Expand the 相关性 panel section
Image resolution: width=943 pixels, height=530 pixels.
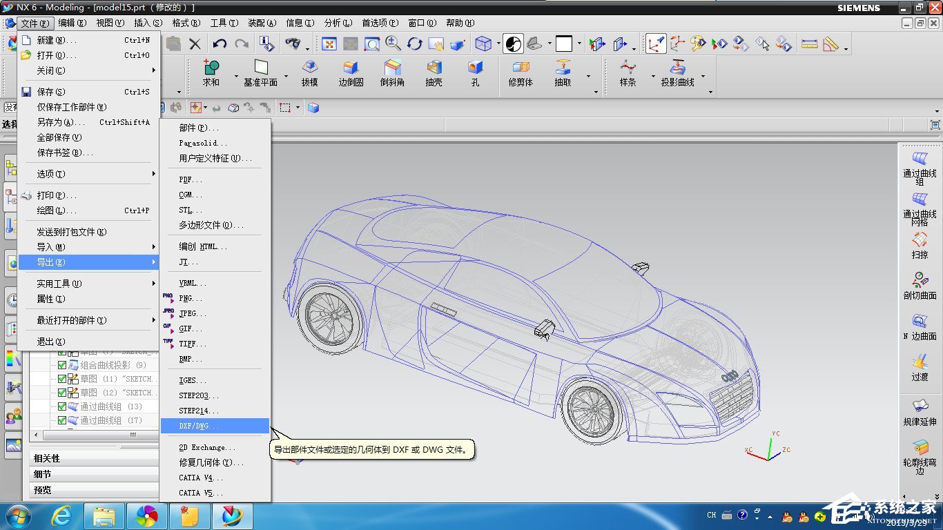point(47,458)
